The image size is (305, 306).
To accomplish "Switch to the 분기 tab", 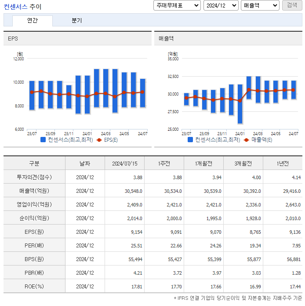I will [77, 21].
